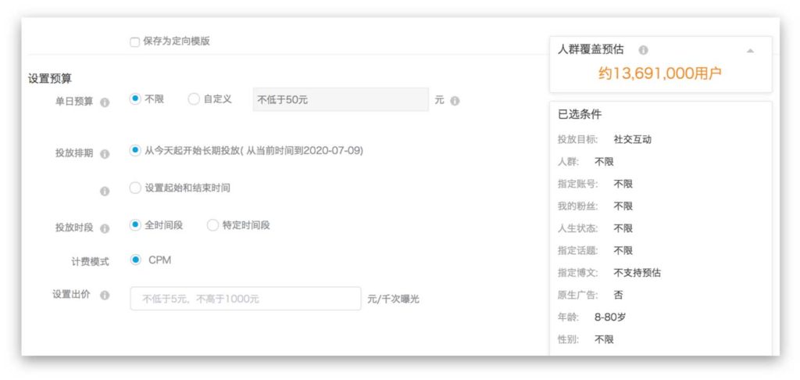Click the 性别 condition row
800x380 pixels.
(586, 339)
